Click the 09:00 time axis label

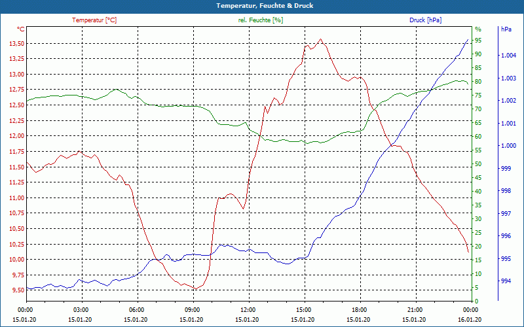[x=191, y=310]
